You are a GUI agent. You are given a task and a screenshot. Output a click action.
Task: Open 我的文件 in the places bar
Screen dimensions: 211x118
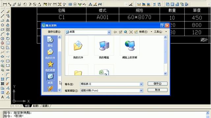tap(50, 54)
